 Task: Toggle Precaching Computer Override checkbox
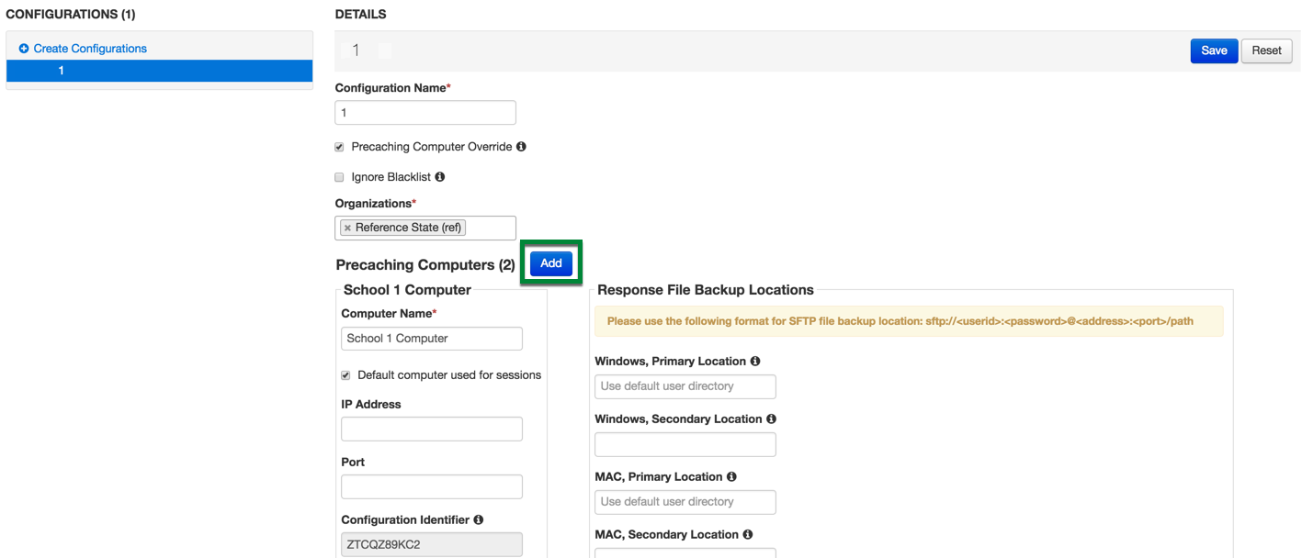[339, 147]
